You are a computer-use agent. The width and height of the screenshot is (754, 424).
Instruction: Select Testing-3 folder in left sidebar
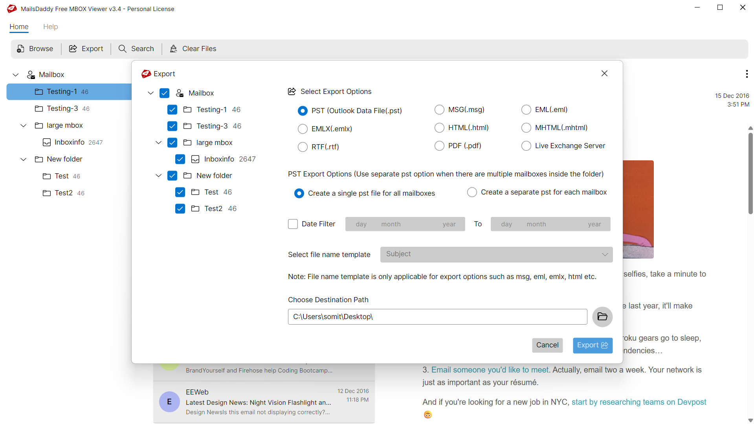tap(69, 108)
